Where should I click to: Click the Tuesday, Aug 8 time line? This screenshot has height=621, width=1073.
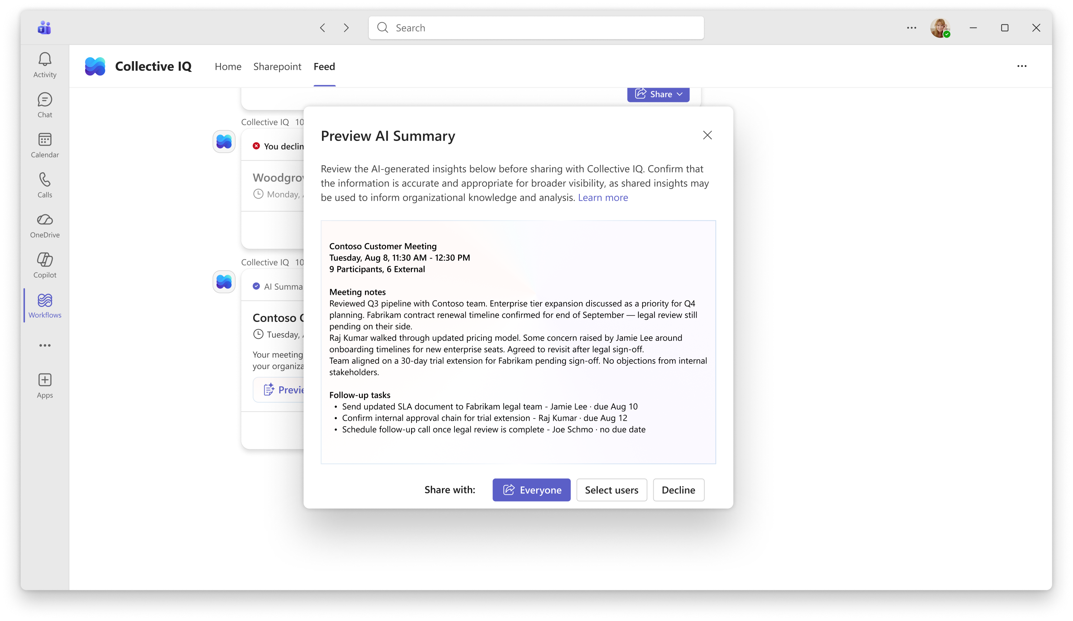click(x=399, y=258)
